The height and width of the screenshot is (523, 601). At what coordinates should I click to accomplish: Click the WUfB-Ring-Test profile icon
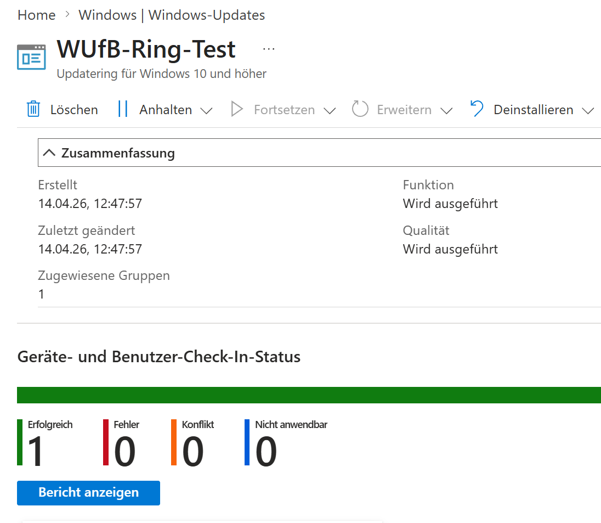click(x=31, y=57)
